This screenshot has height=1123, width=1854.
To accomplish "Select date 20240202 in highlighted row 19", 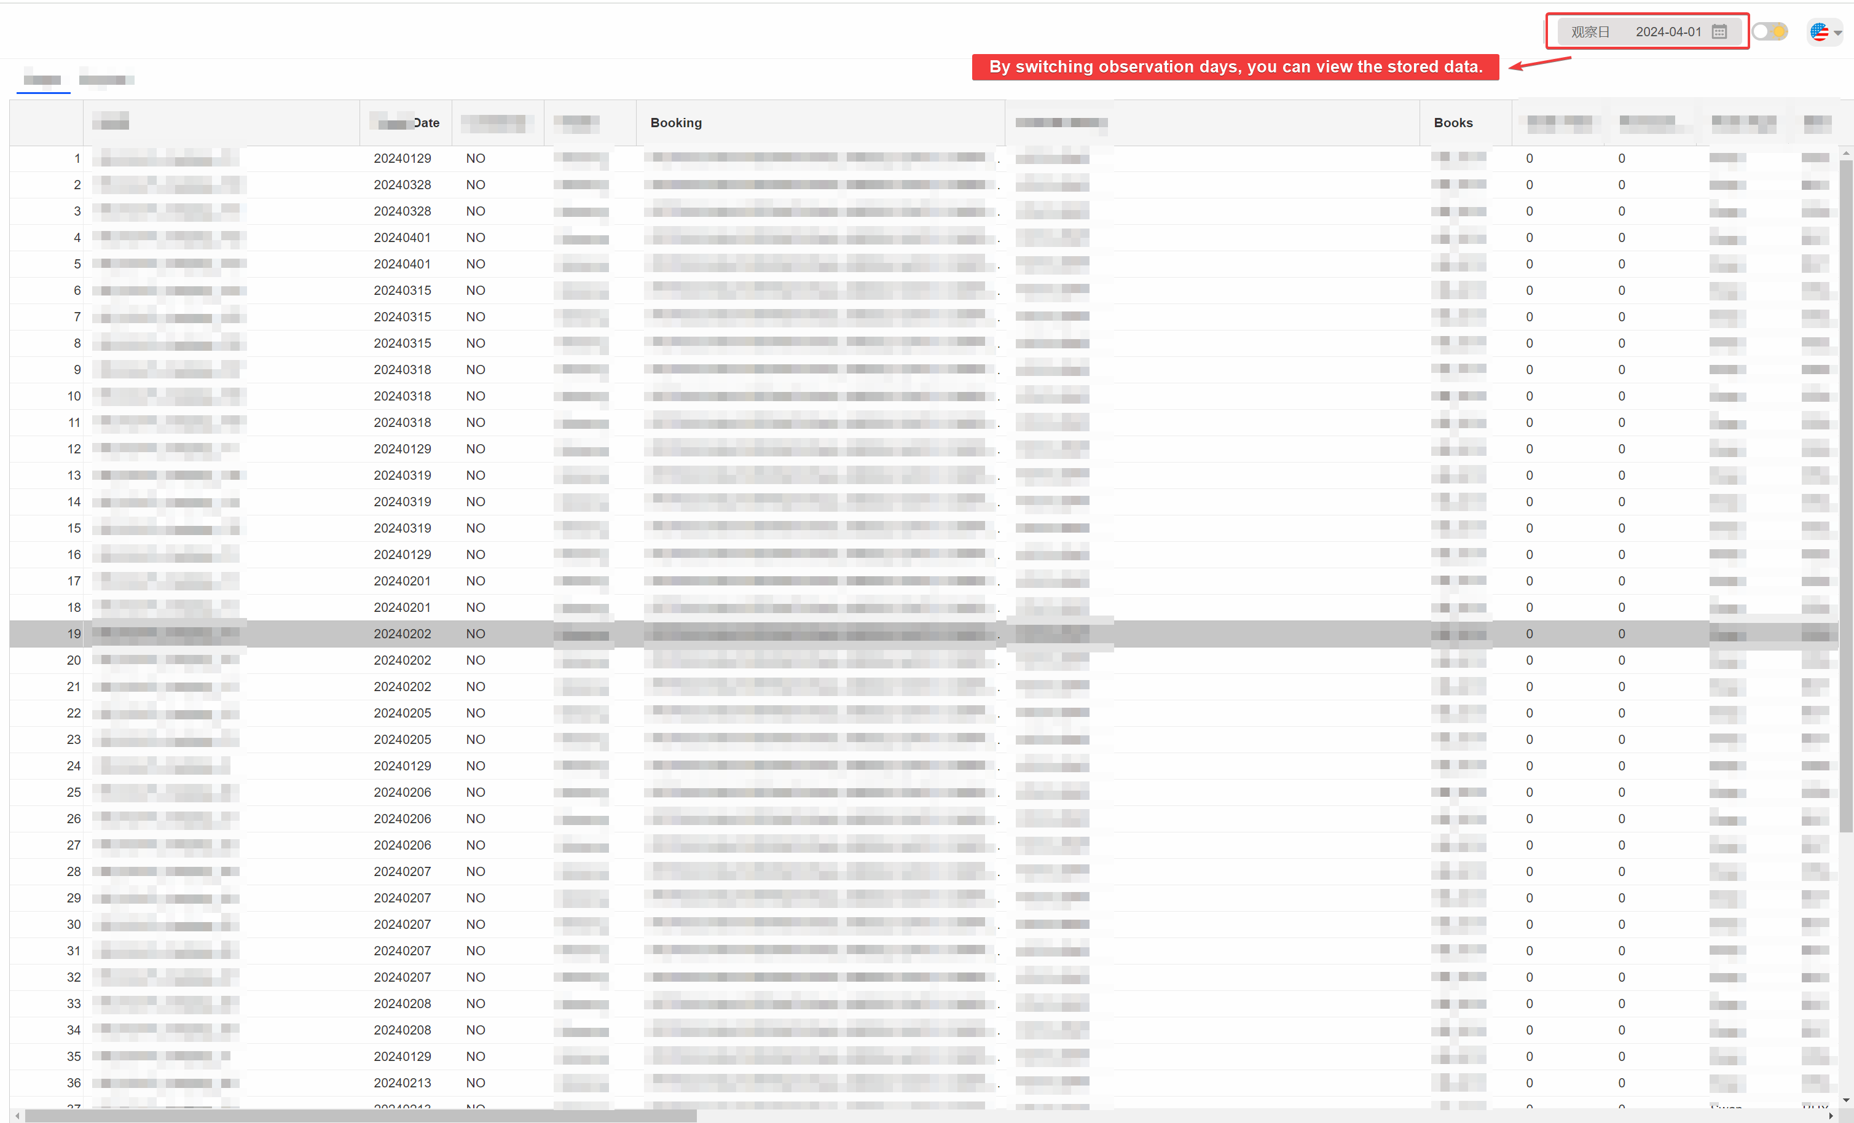I will pos(403,634).
